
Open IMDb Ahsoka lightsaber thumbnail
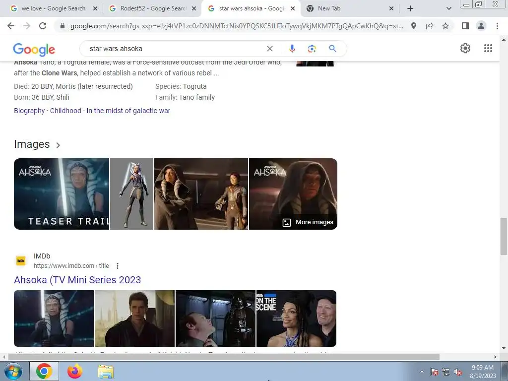click(x=54, y=318)
